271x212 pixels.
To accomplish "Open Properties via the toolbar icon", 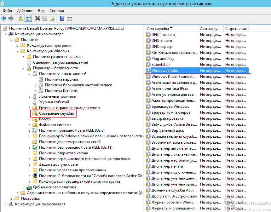I will tap(45, 19).
